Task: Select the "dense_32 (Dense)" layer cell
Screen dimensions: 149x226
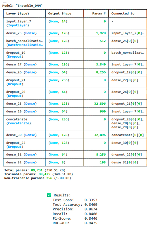Action: (21, 163)
